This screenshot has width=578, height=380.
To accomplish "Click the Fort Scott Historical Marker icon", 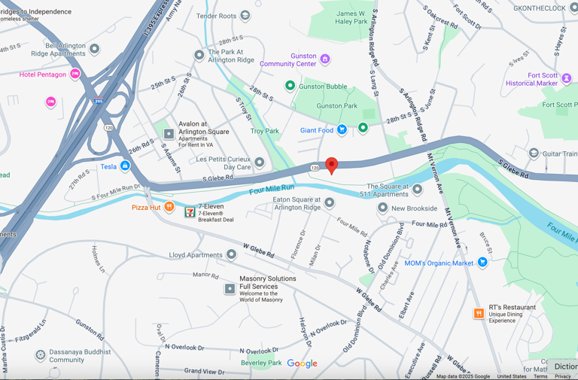I will (566, 78).
